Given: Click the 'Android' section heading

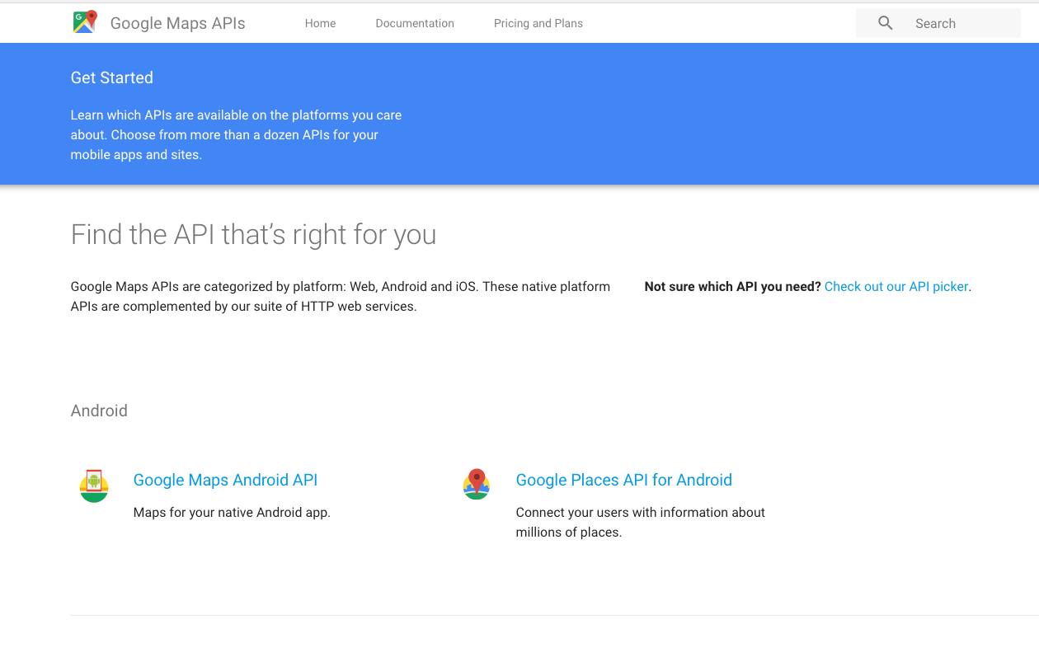Looking at the screenshot, I should pos(99,411).
